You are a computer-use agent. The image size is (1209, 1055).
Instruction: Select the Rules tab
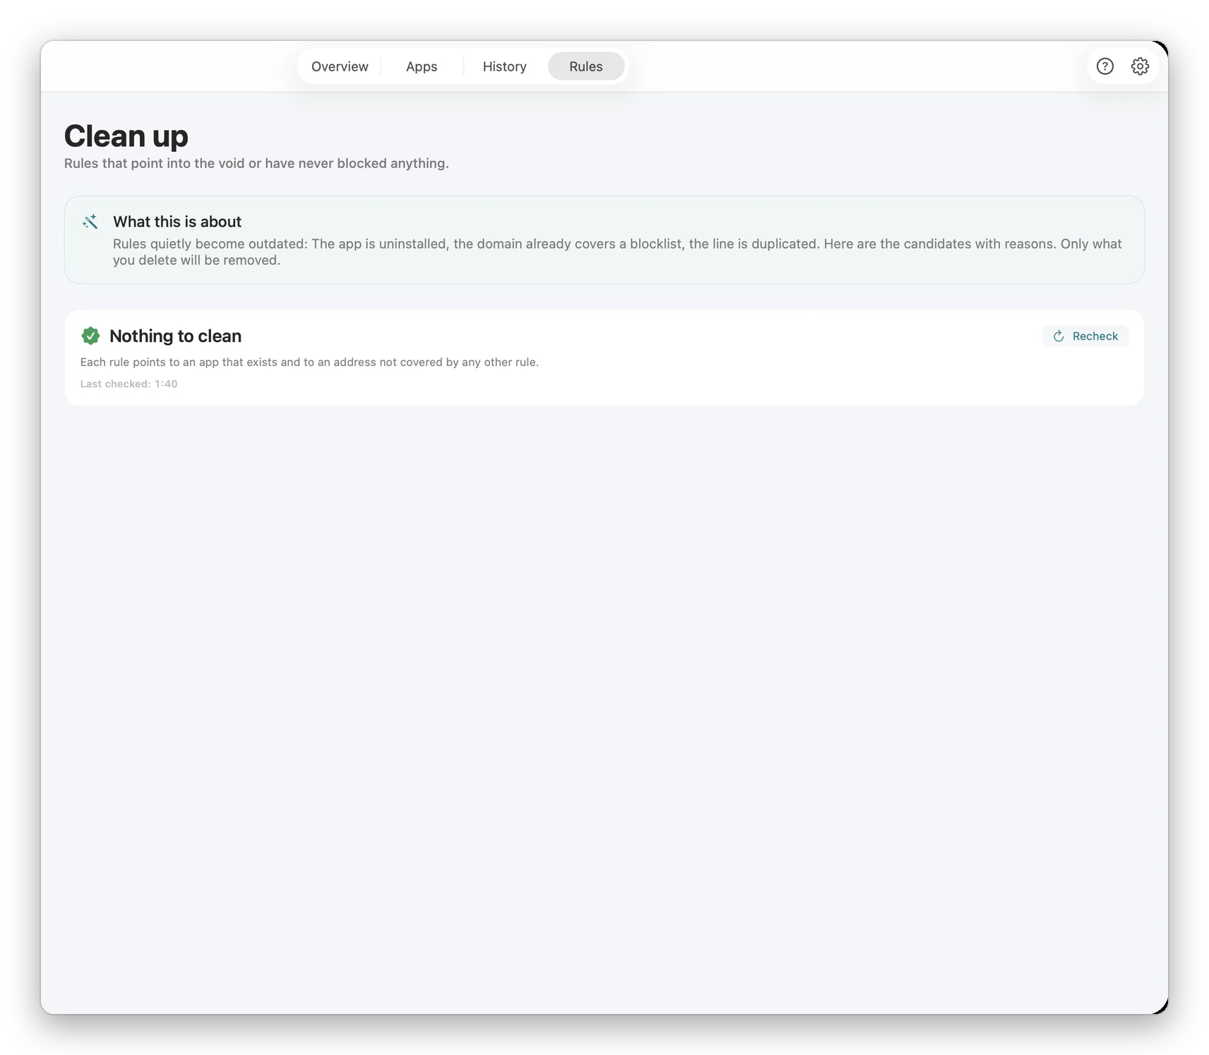[586, 66]
